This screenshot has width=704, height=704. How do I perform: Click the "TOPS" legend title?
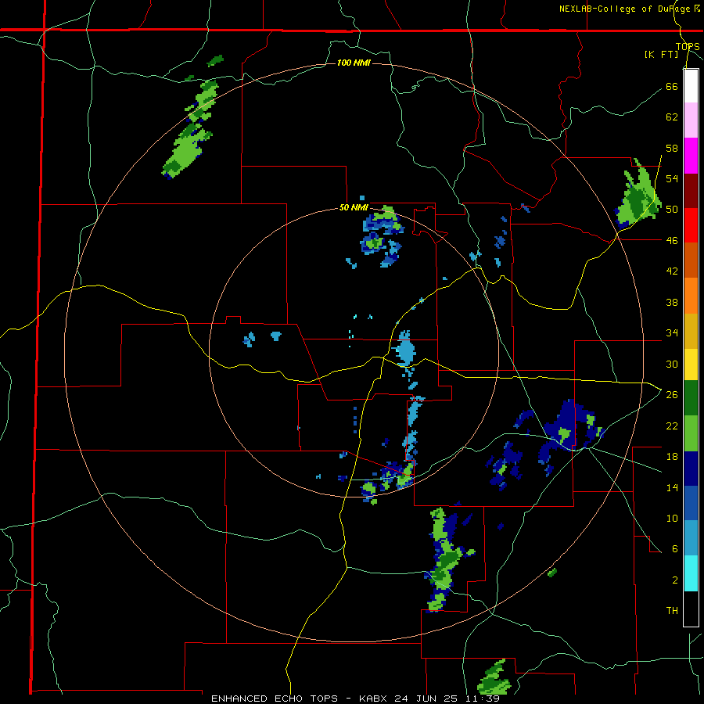pos(688,47)
